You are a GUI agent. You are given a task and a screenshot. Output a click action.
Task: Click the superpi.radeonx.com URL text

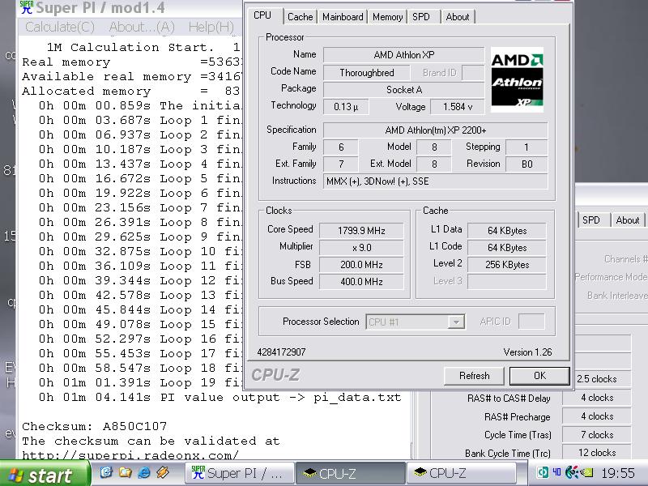(x=130, y=455)
